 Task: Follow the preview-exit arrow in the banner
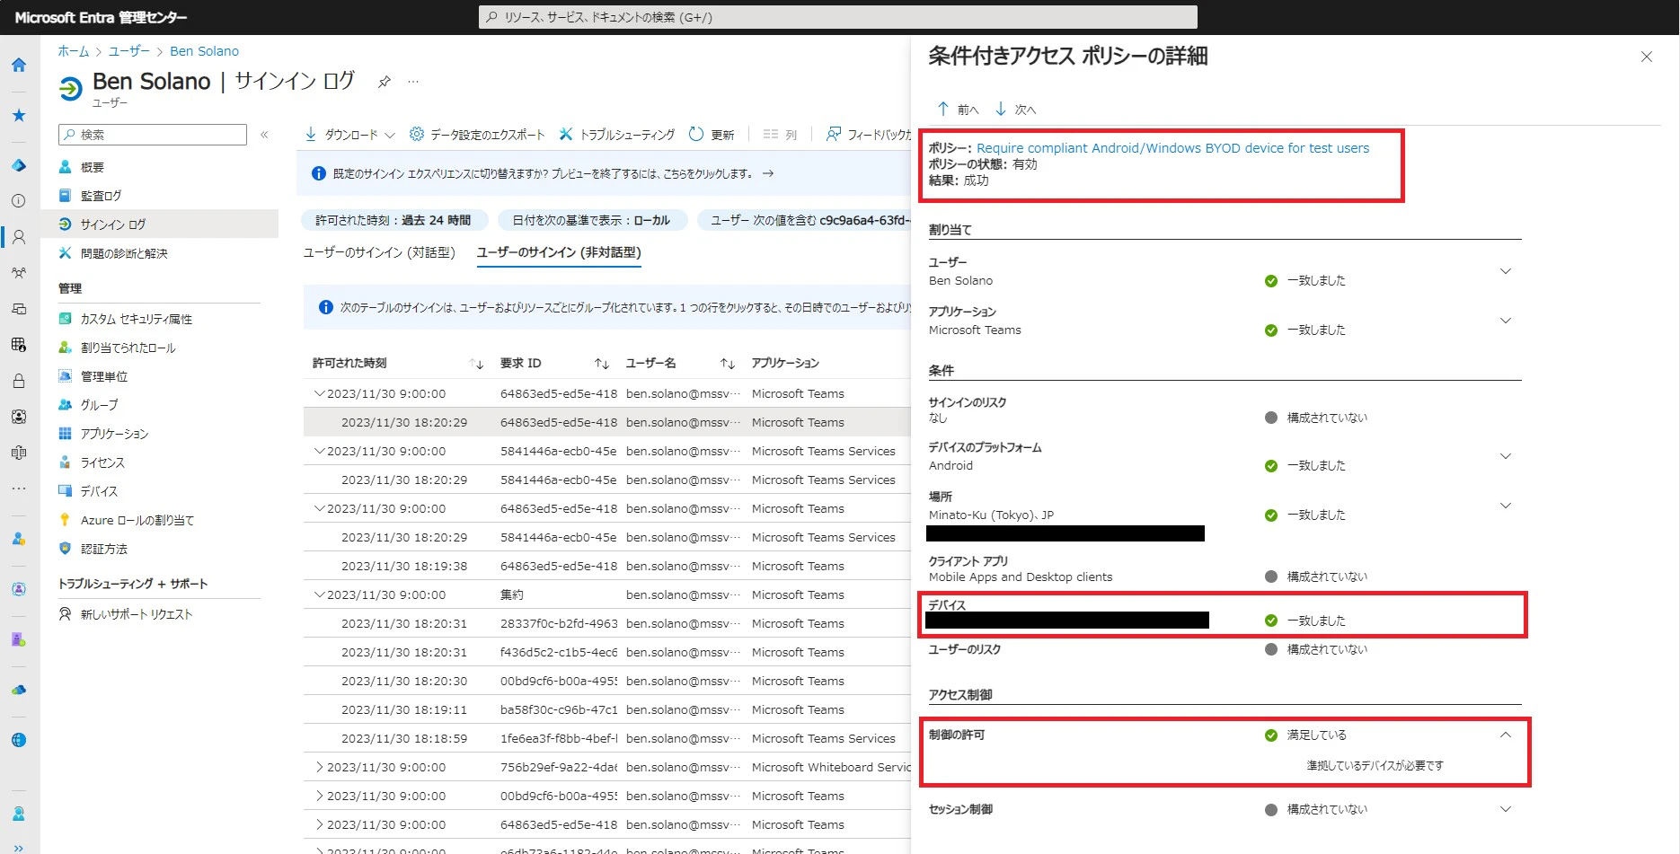(768, 173)
